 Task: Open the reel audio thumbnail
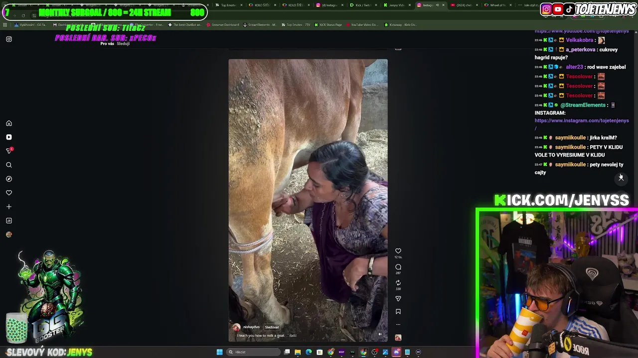pyautogui.click(x=398, y=338)
